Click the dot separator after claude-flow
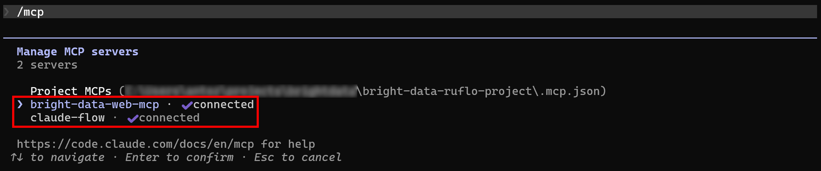The height and width of the screenshot is (171, 821). pos(115,118)
